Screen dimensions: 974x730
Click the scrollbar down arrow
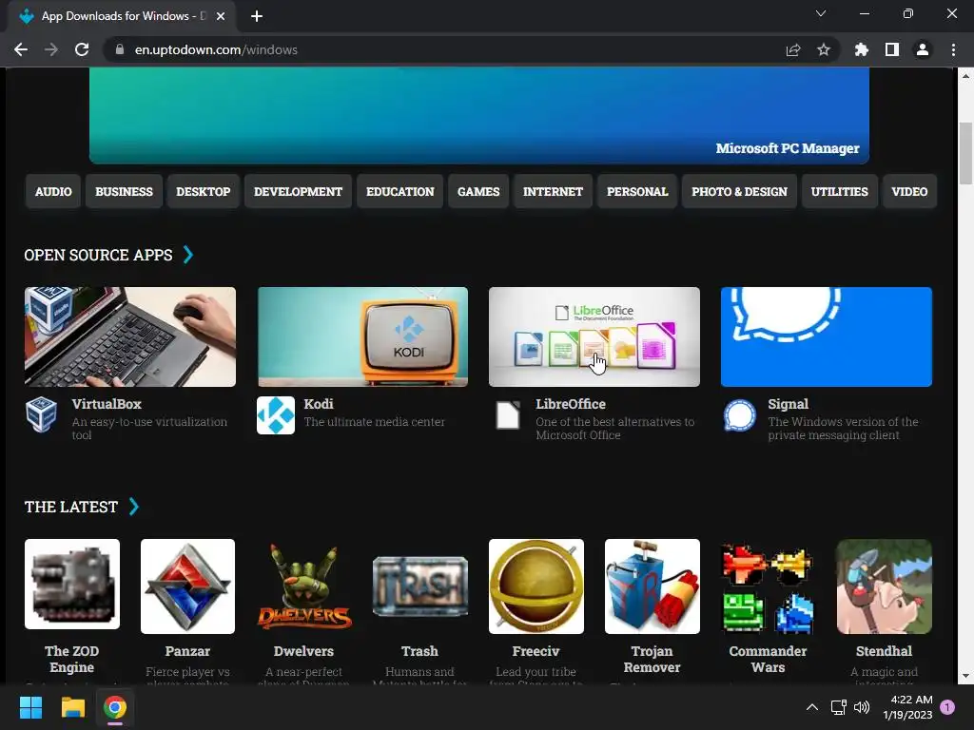(x=965, y=676)
